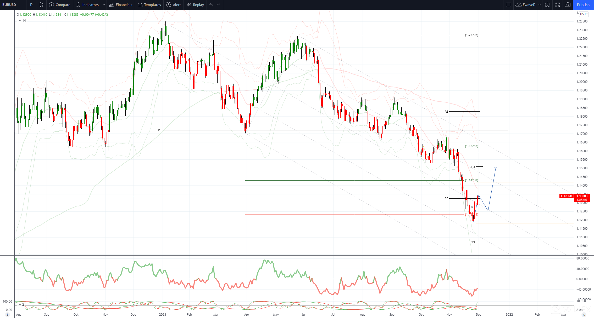Start bar Replay mode
Viewport: 594px width, 318px height.
coord(195,5)
